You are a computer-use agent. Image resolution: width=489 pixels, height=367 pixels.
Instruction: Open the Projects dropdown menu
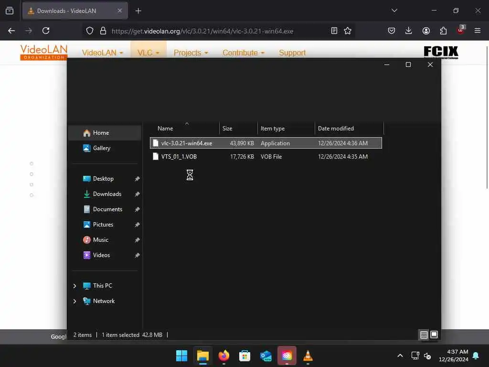(x=191, y=53)
